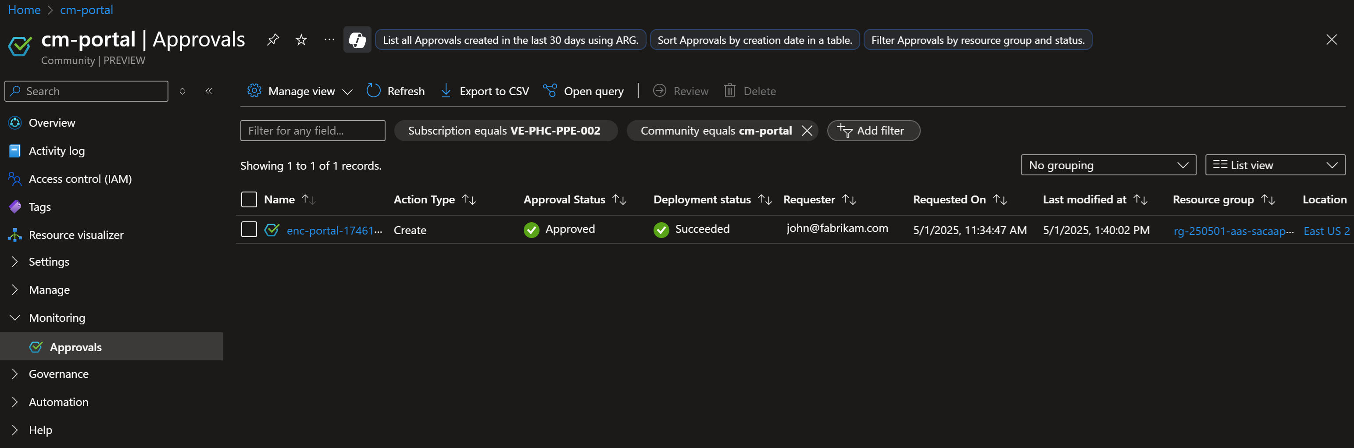This screenshot has height=448, width=1354.
Task: Pin the cm-portal Approvals blade
Action: point(273,40)
